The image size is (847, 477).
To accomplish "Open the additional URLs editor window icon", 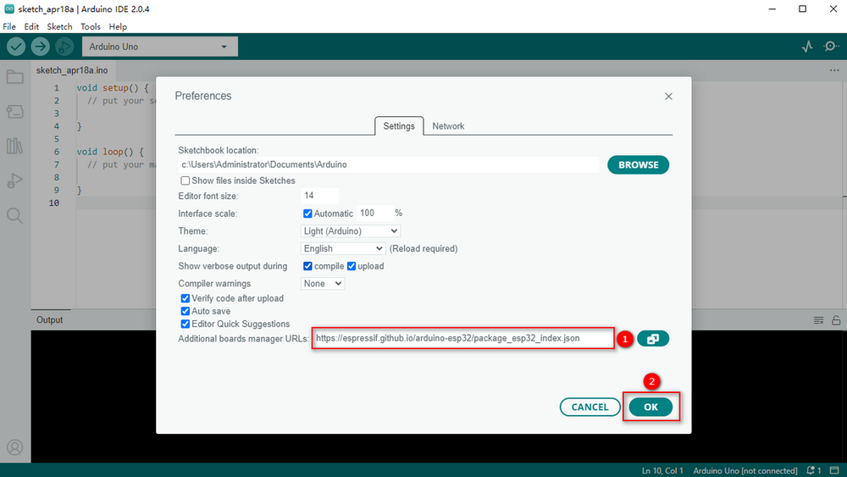I will coord(652,339).
